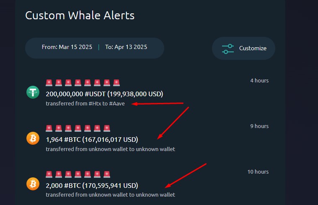Click the Bitcoin icon for 2,000 BTC alert
Viewport: 318px width, 205px height.
point(33,184)
